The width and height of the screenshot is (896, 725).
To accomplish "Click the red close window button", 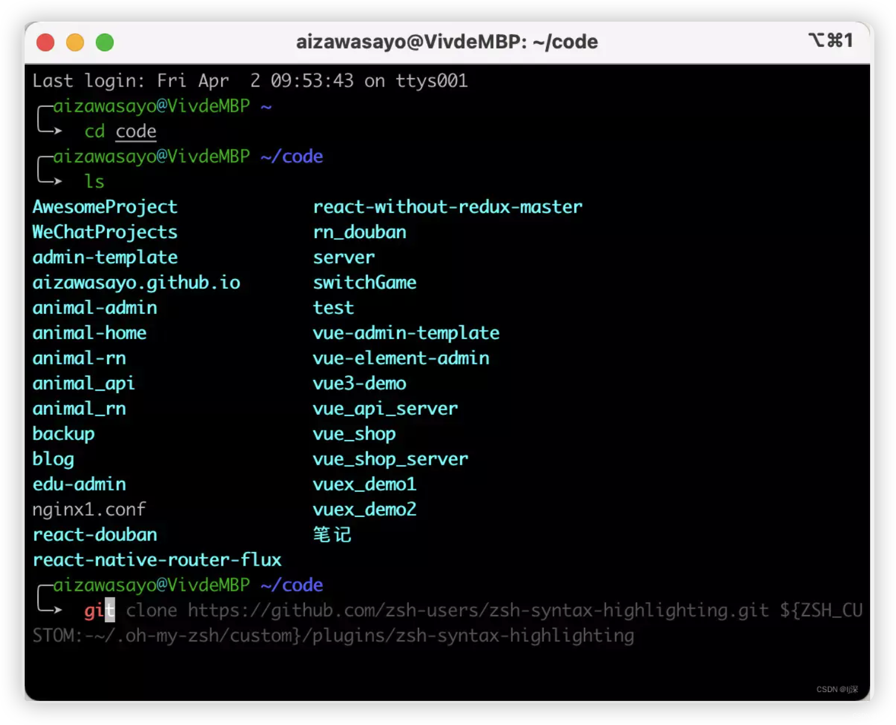I will [x=45, y=43].
